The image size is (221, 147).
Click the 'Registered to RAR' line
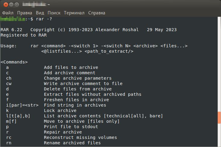(x=23, y=35)
